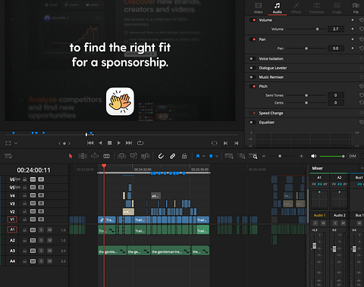Image resolution: width=364 pixels, height=287 pixels.
Task: Select the arrow Selection Mode tool
Action: [71, 156]
